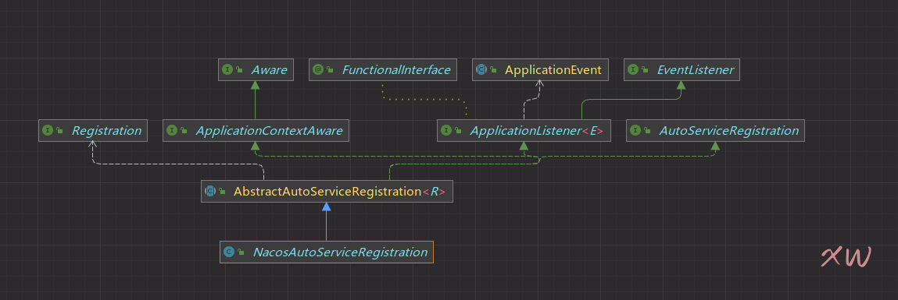Click the lock icon on AutoServiceRegistration

click(647, 130)
